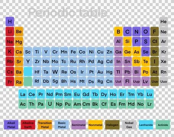Click the Uuo element tile

click(x=163, y=81)
